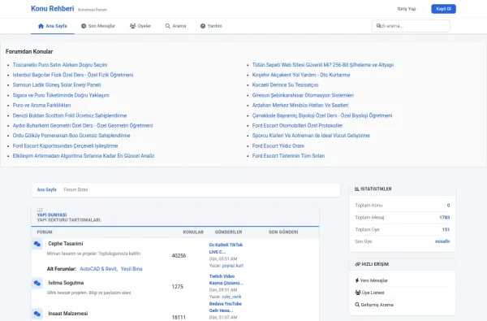Image resolution: width=487 pixels, height=321 pixels.
Task: Click the chat icon next to Insaat Malzemesi
Action: click(37, 314)
